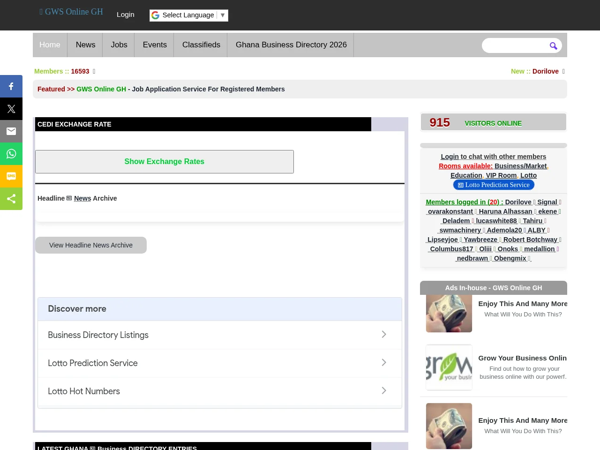Open the News menu tab
600x450 pixels.
tap(85, 45)
